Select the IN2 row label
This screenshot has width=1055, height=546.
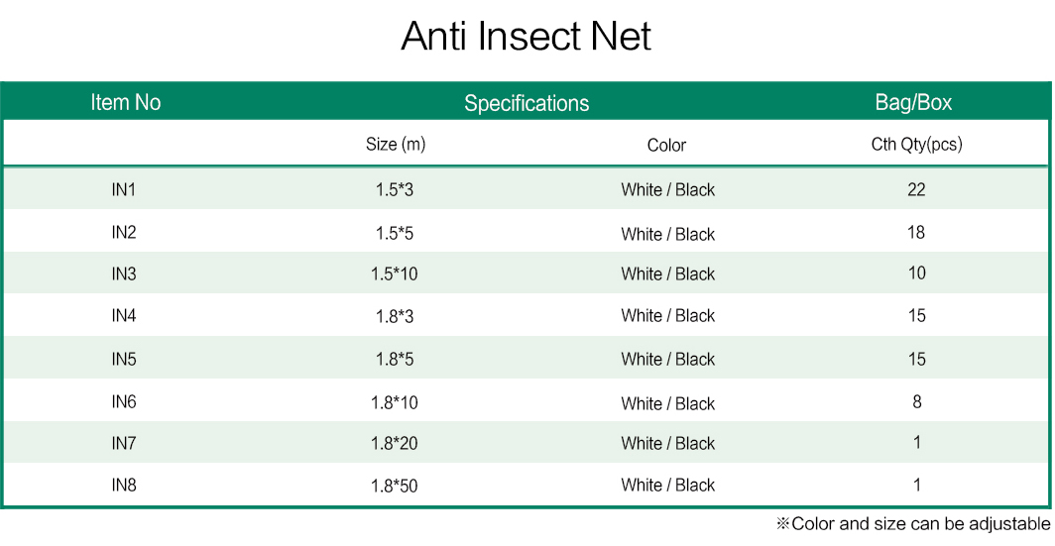(x=124, y=232)
